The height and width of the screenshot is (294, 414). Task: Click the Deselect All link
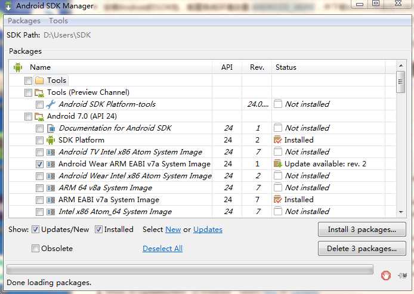162,248
